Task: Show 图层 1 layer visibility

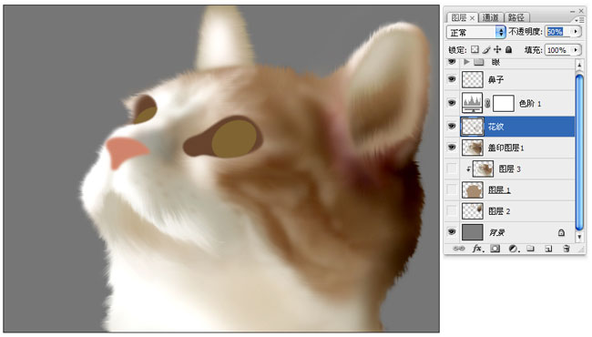Action: 452,189
